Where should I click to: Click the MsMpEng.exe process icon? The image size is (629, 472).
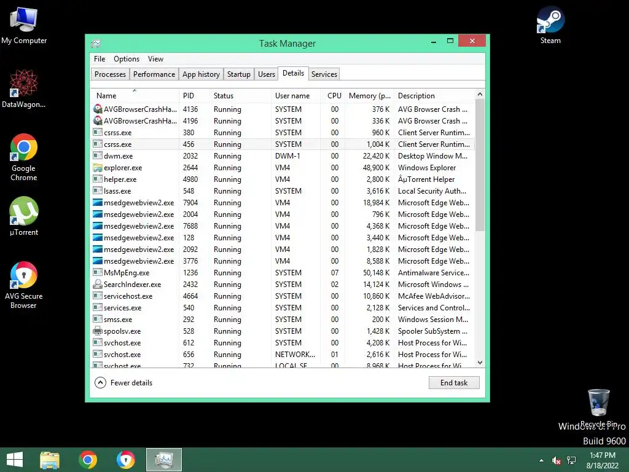(98, 272)
